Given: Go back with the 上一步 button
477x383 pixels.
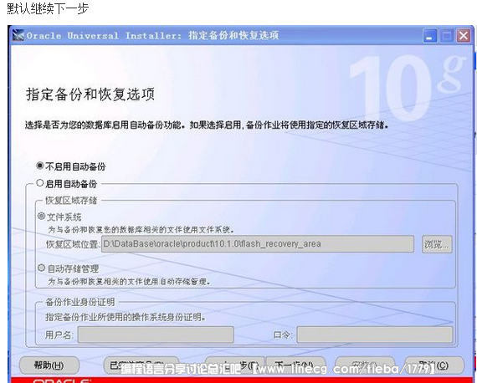Looking at the screenshot, I should 234,365.
